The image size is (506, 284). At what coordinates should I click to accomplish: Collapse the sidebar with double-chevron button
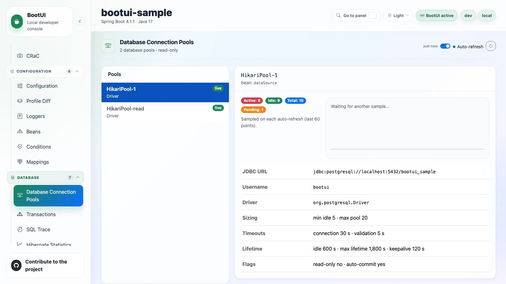point(80,21)
